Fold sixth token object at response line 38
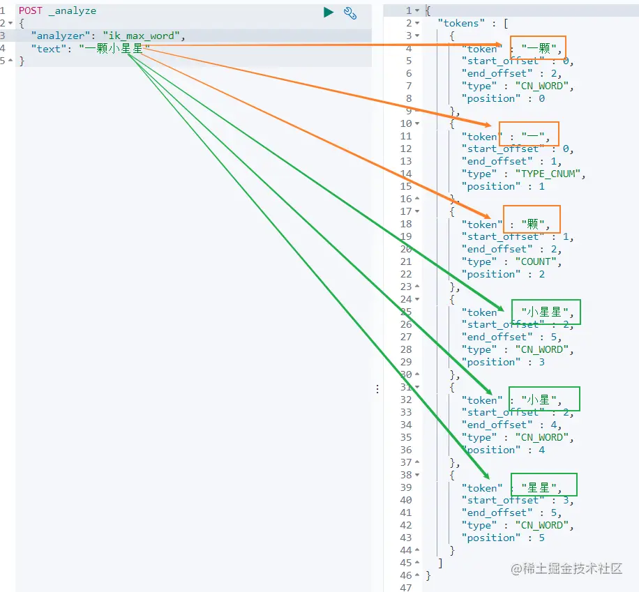The width and height of the screenshot is (639, 592). click(x=417, y=475)
